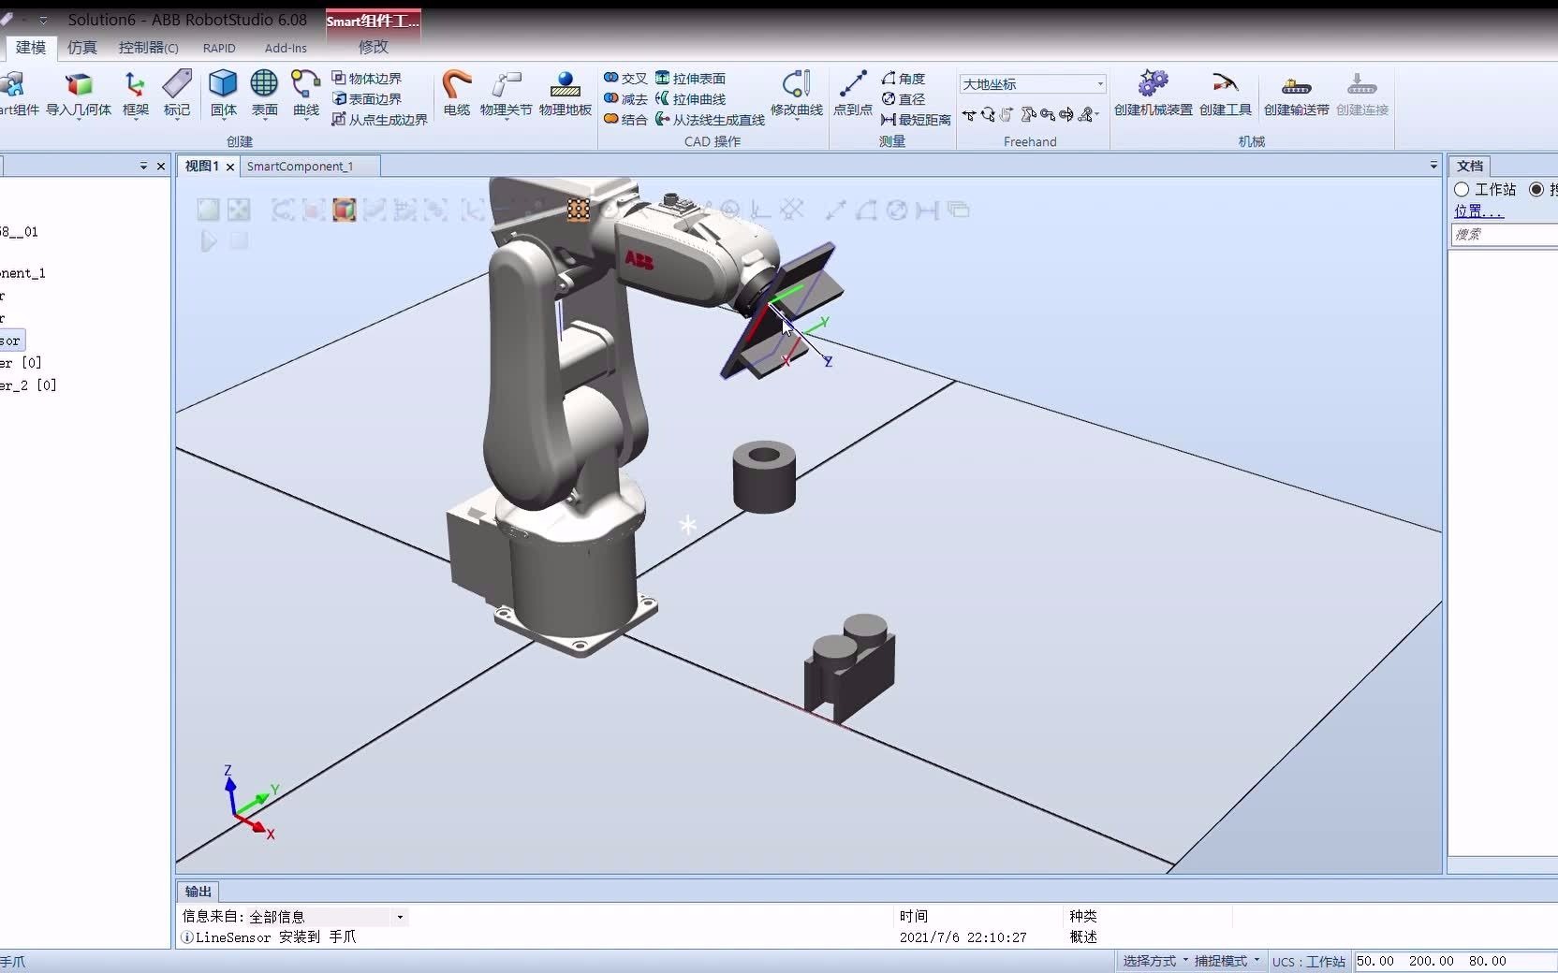
Task: Close the 视图1 tab
Action: 230,167
